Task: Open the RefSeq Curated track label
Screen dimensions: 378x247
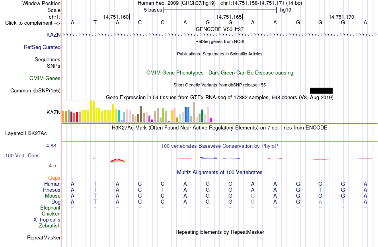Action: [42, 47]
